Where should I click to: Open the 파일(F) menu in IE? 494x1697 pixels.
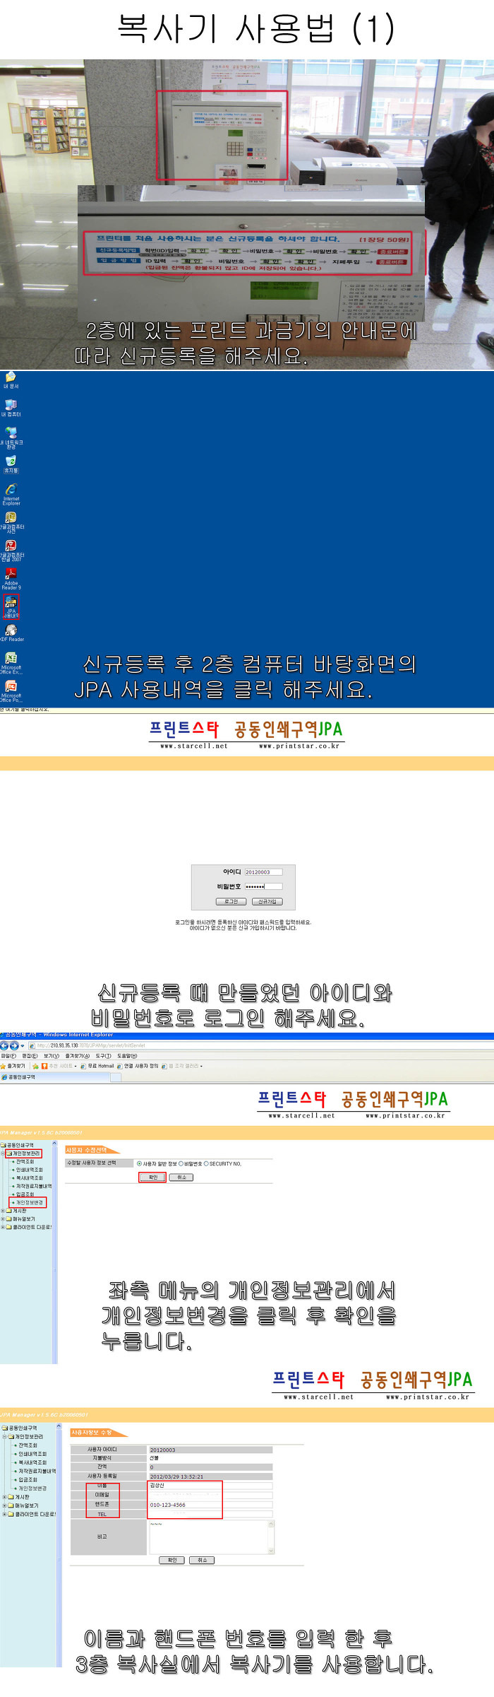[x=8, y=1056]
